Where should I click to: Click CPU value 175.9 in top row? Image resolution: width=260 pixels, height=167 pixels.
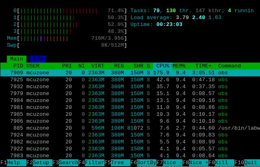pos(161,73)
